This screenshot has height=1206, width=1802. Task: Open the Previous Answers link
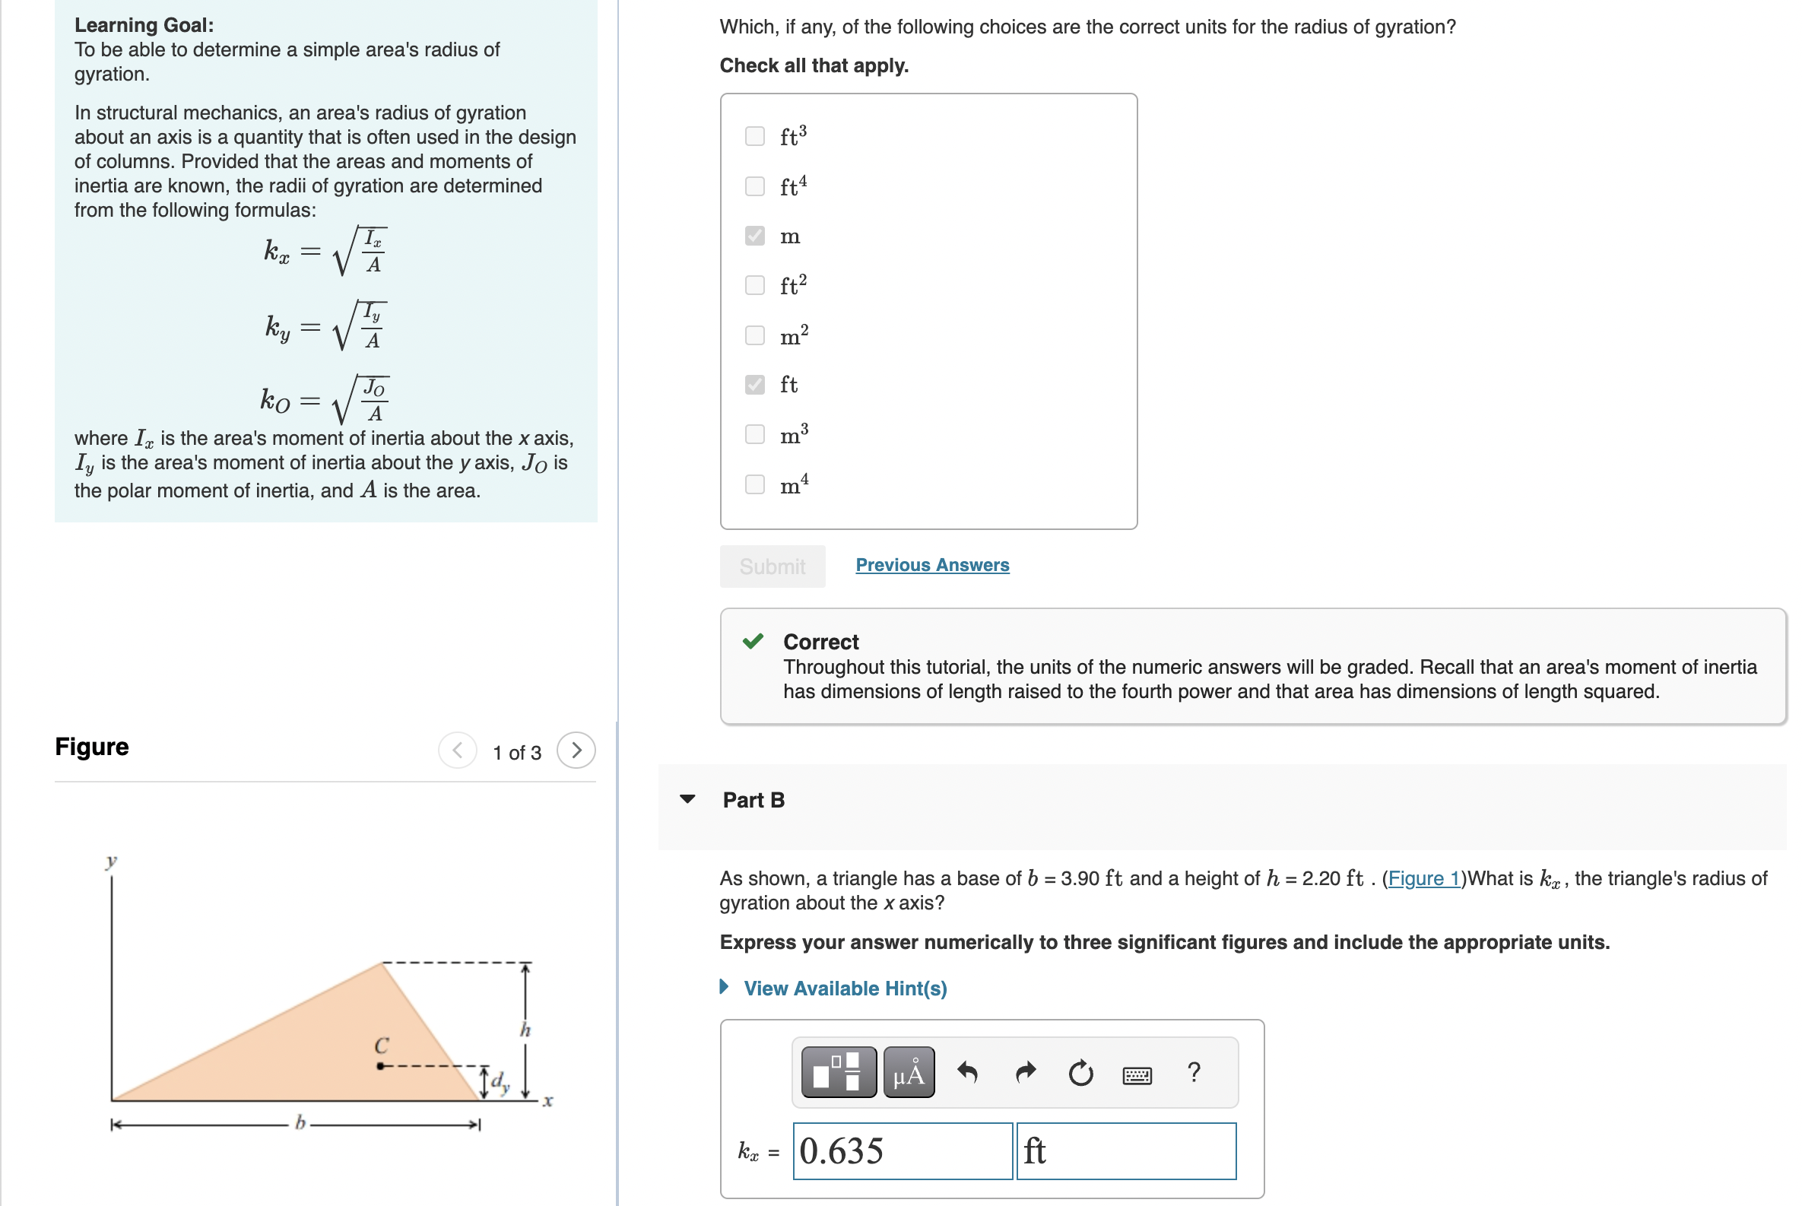932,564
